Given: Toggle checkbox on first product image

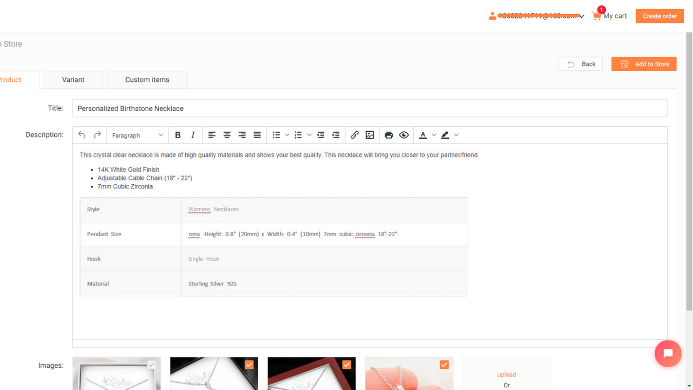Looking at the screenshot, I should (152, 365).
